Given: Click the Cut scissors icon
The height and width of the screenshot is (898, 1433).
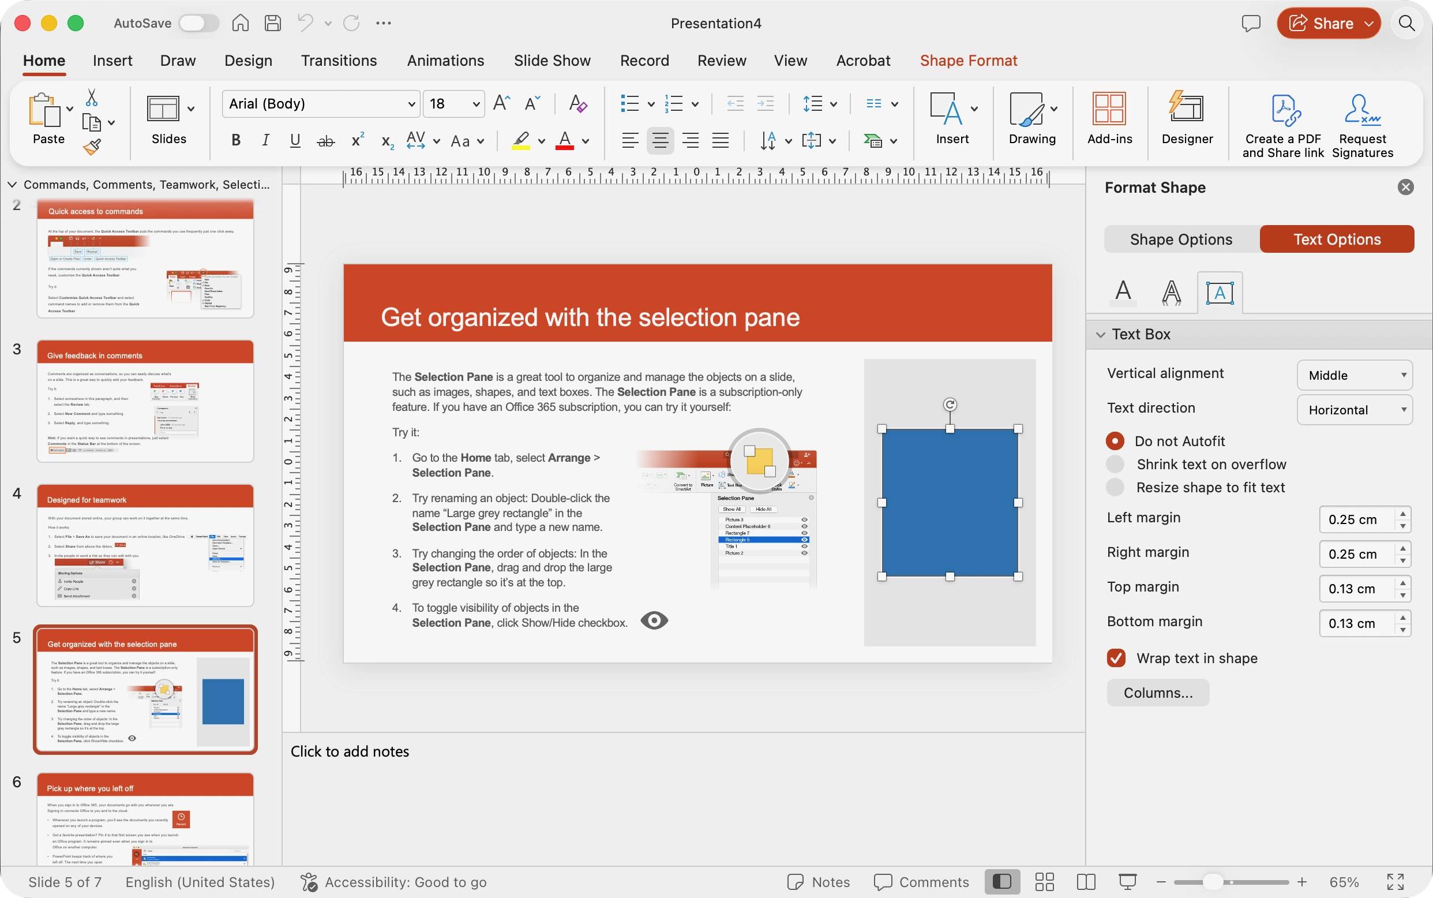Looking at the screenshot, I should [x=91, y=98].
